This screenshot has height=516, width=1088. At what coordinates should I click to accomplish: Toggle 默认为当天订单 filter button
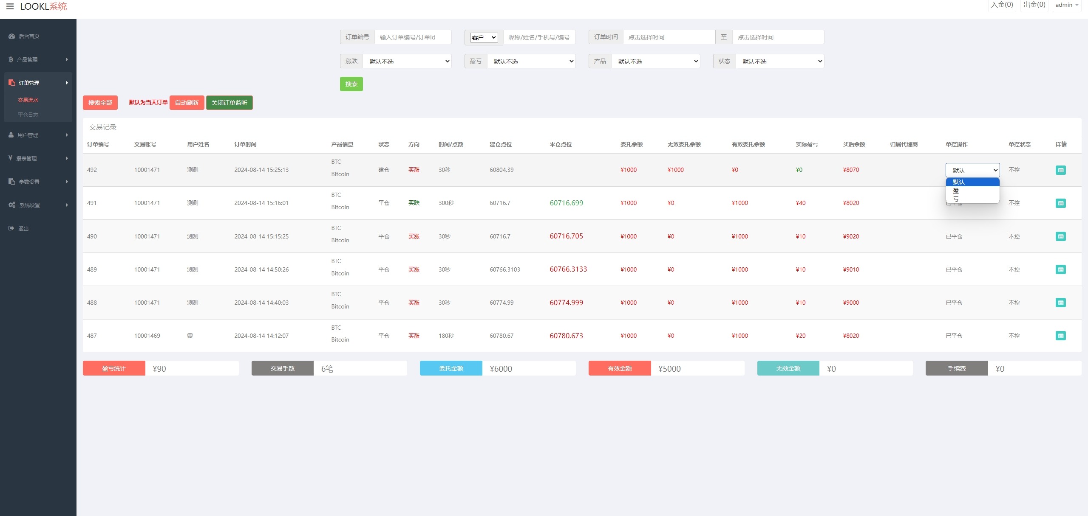[147, 103]
